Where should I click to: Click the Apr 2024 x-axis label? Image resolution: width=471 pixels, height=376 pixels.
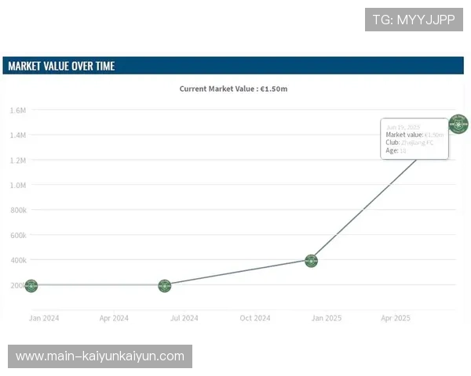click(x=114, y=318)
